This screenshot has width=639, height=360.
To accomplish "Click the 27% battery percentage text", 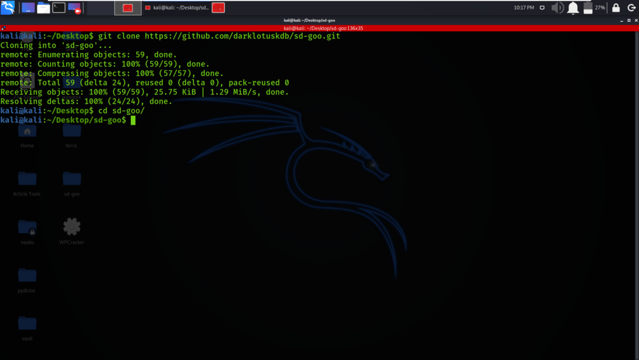I will (600, 8).
